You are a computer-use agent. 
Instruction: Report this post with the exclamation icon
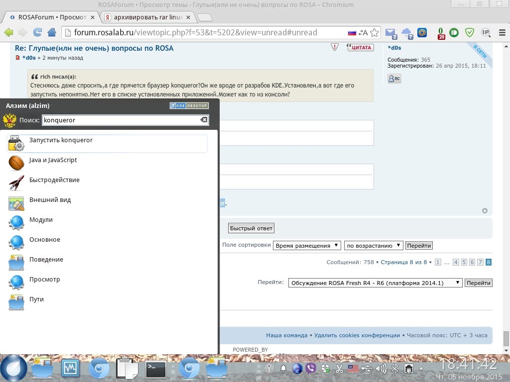coord(335,47)
